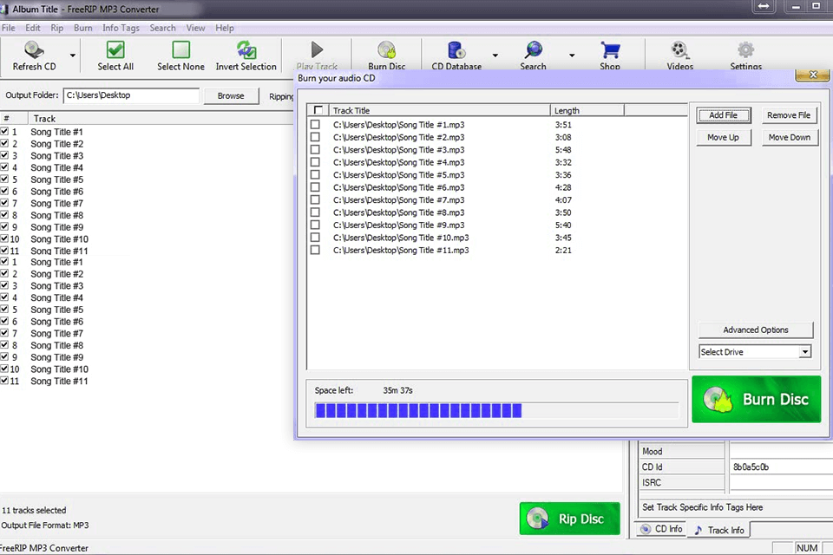Open the Shop cart icon
The image size is (833, 555).
pos(610,50)
